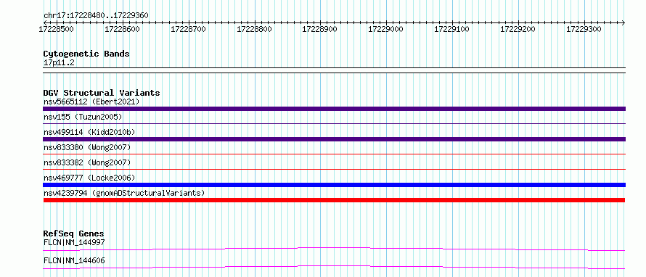646x277 pixels.
Task: Click the thin red nsv833382 variant line
Action: click(334, 170)
